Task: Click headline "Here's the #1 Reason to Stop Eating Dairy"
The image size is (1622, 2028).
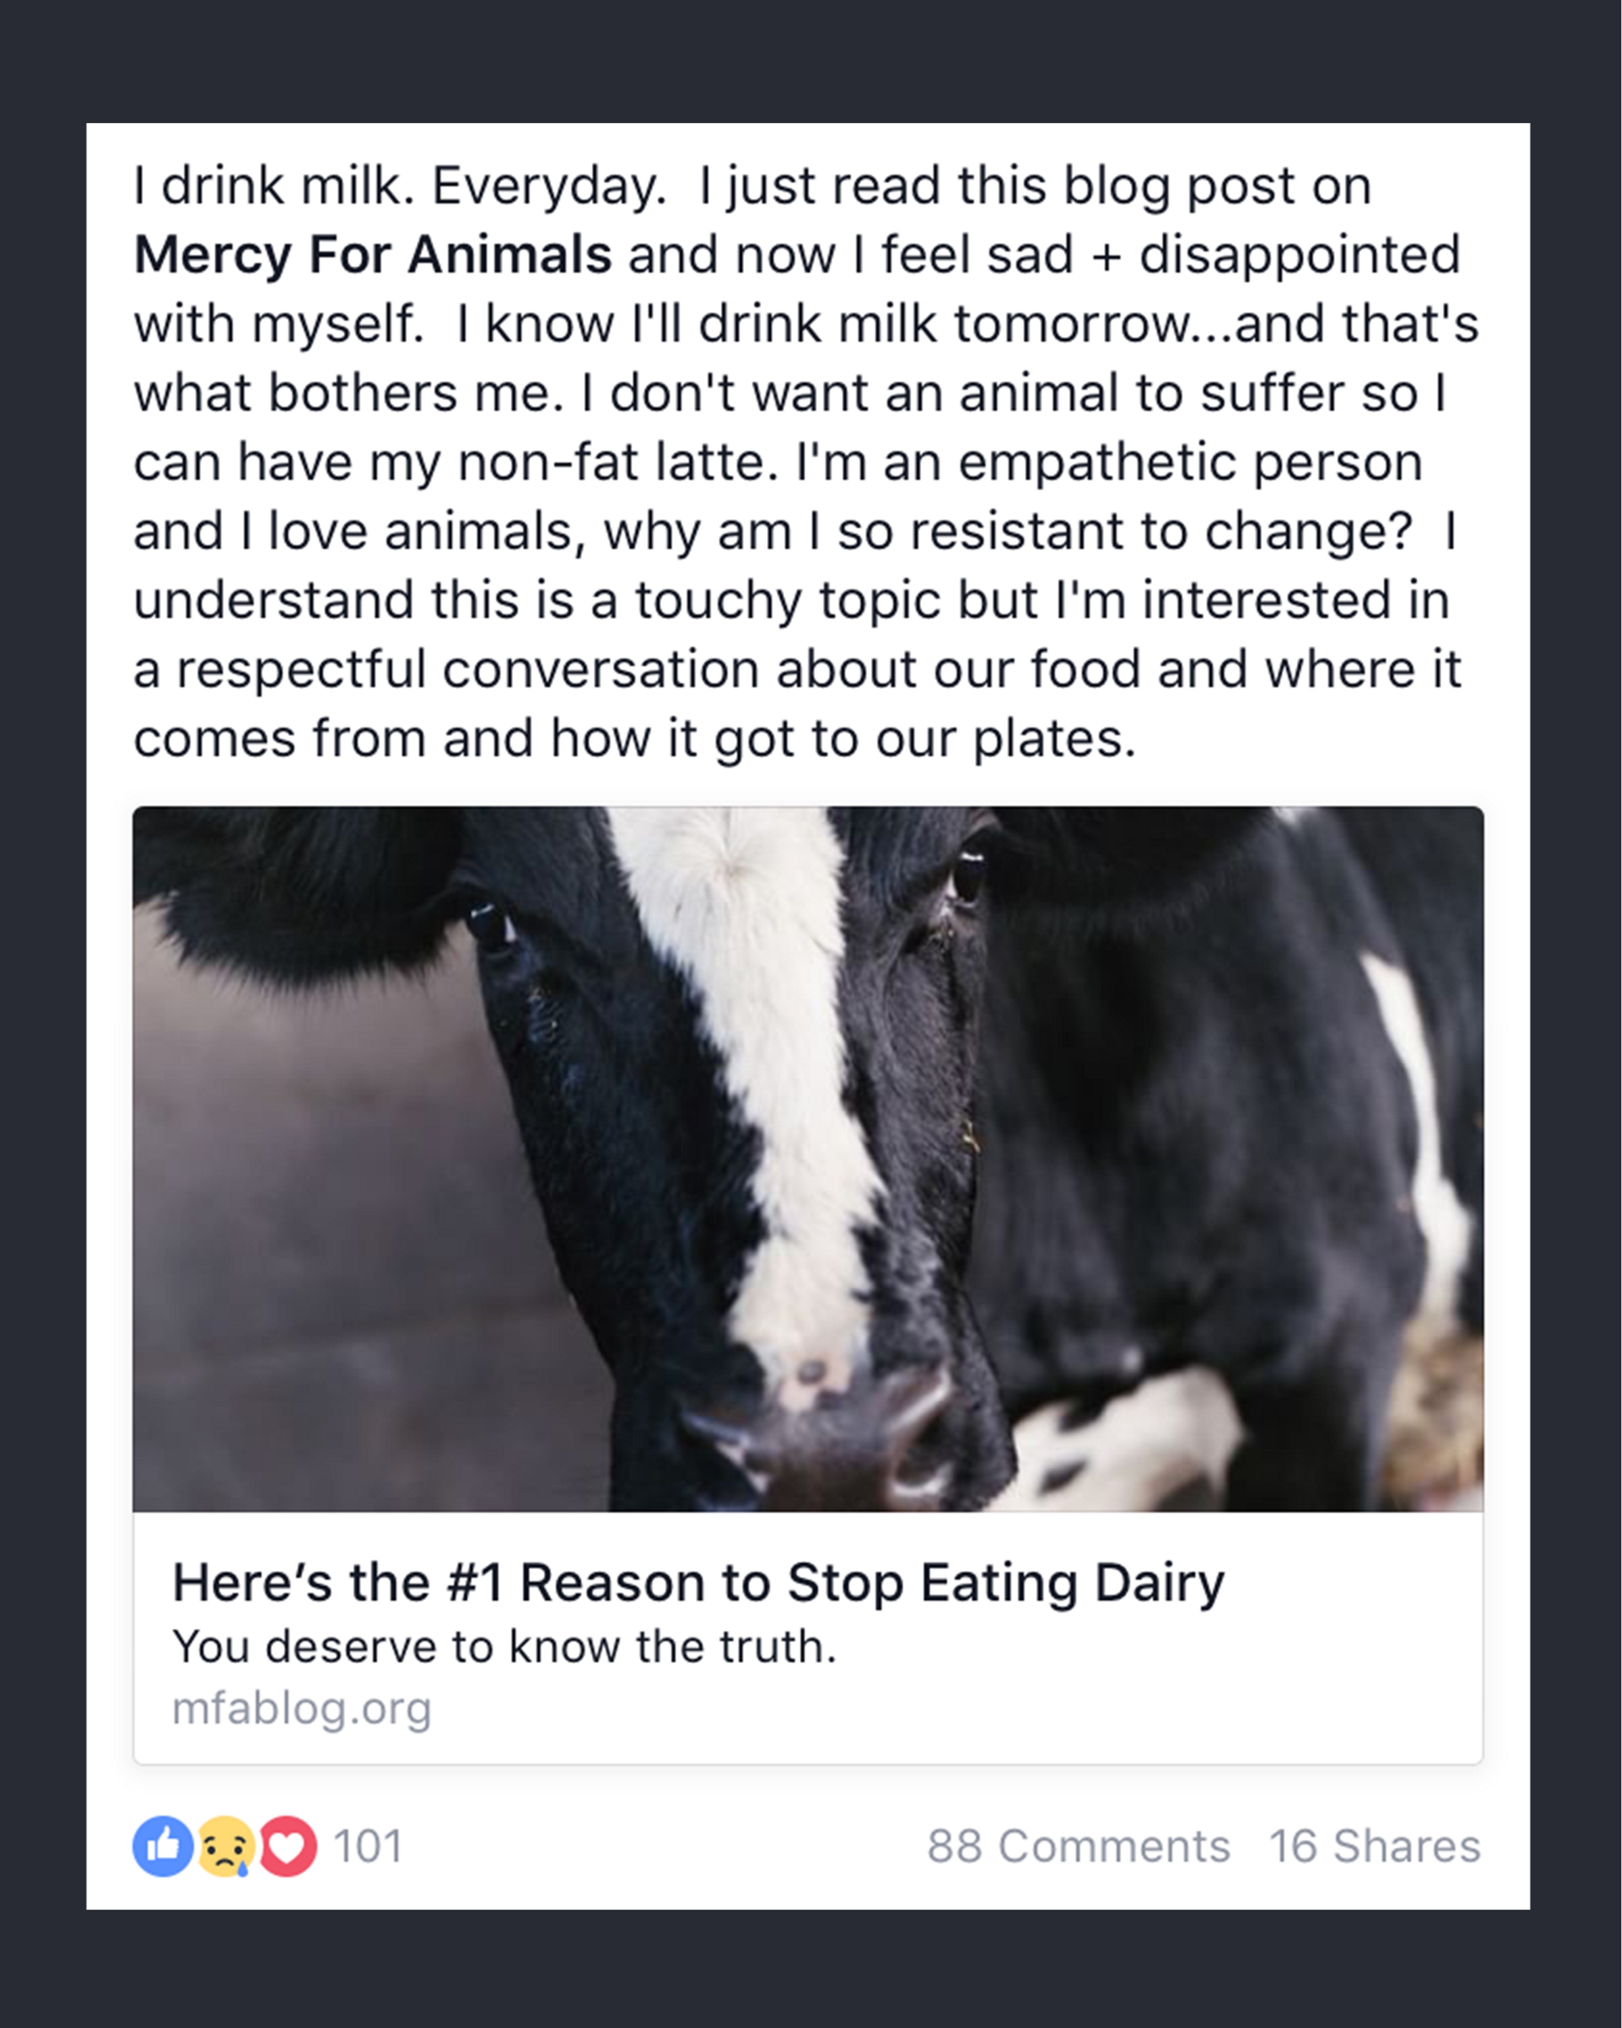Action: (x=697, y=1582)
